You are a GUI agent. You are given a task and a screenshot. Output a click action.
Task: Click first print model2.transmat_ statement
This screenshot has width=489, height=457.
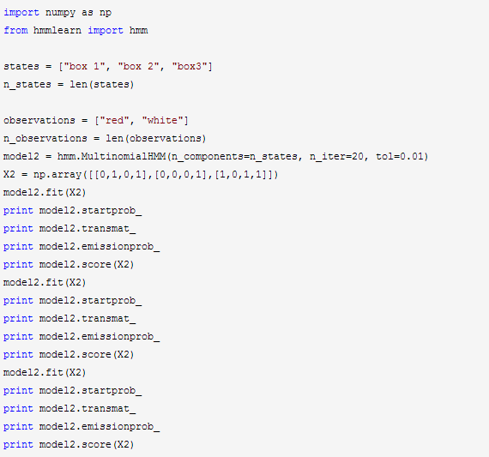point(69,228)
